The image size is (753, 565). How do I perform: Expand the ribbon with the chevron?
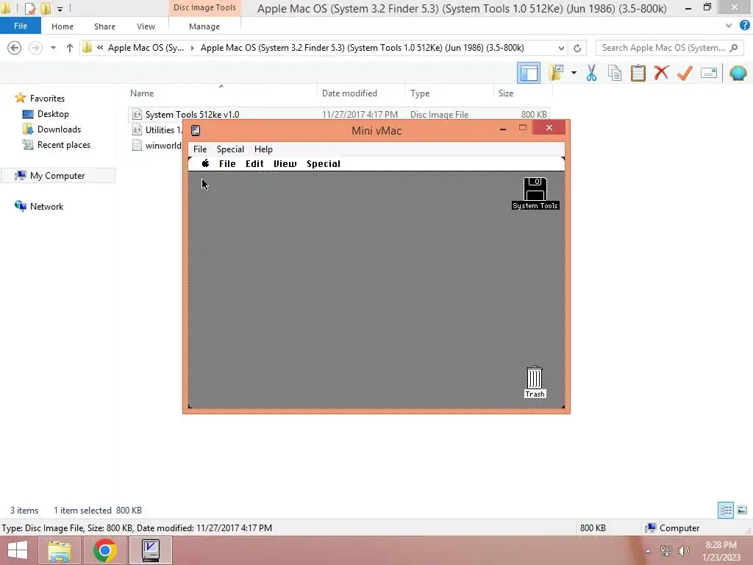point(729,26)
